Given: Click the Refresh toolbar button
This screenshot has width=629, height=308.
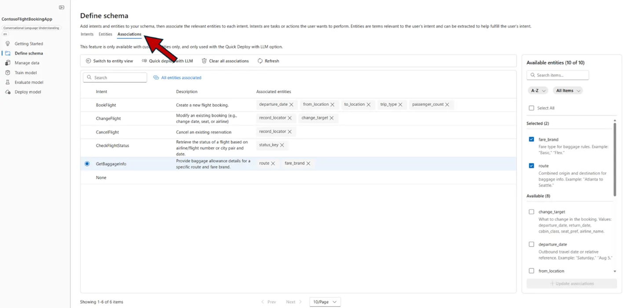Looking at the screenshot, I should coord(268,61).
